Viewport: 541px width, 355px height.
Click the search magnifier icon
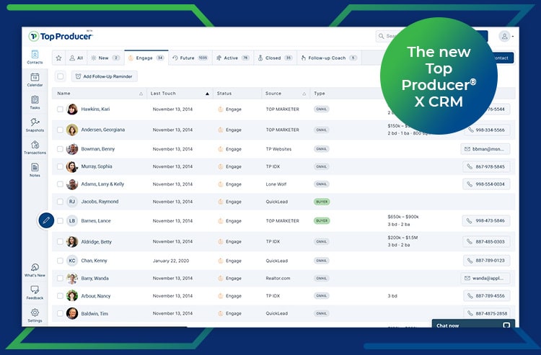[x=382, y=36]
